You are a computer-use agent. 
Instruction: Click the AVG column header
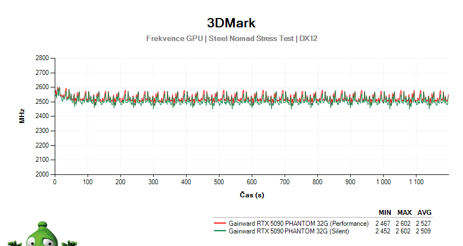(x=424, y=212)
